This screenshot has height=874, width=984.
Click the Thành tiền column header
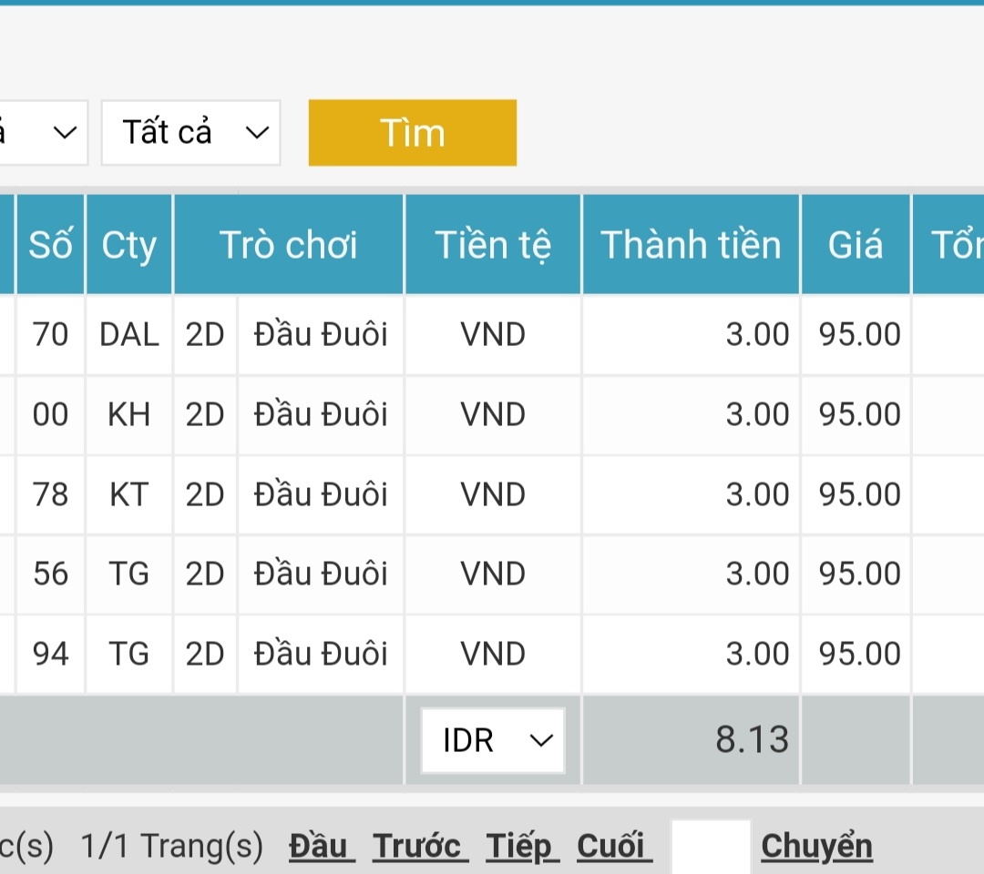coord(691,245)
